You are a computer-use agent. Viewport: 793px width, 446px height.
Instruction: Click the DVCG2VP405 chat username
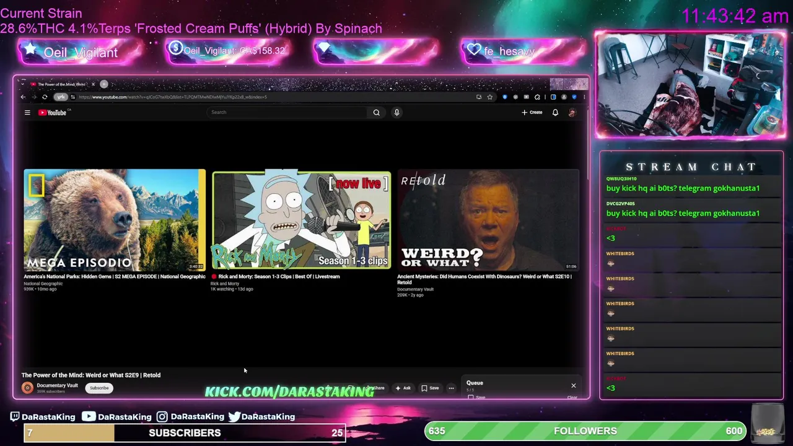620,203
